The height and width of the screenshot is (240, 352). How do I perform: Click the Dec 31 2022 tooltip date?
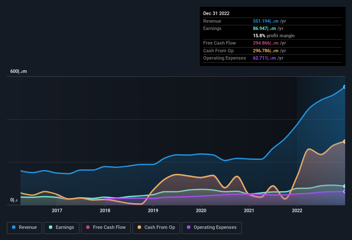[x=217, y=13]
